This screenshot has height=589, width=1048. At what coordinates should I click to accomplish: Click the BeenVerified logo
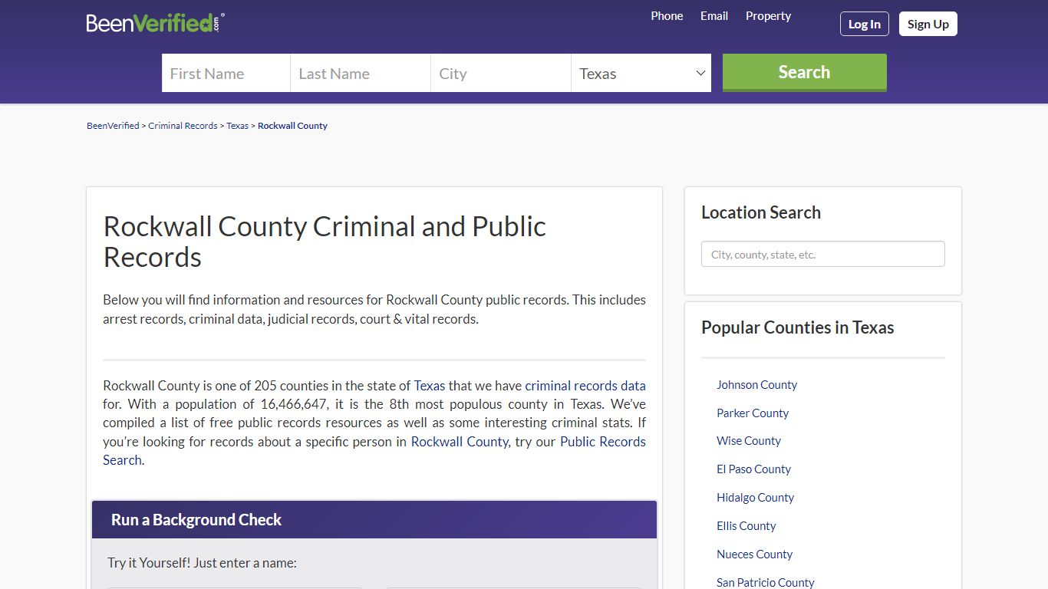tap(156, 23)
